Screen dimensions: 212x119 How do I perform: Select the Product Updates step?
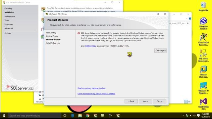click(53, 40)
